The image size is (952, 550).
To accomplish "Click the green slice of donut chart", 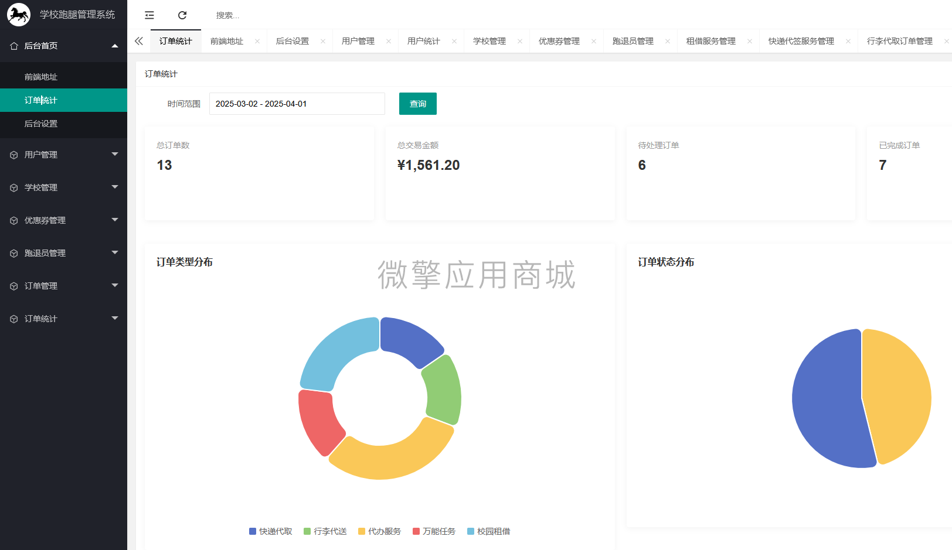I will coord(444,391).
